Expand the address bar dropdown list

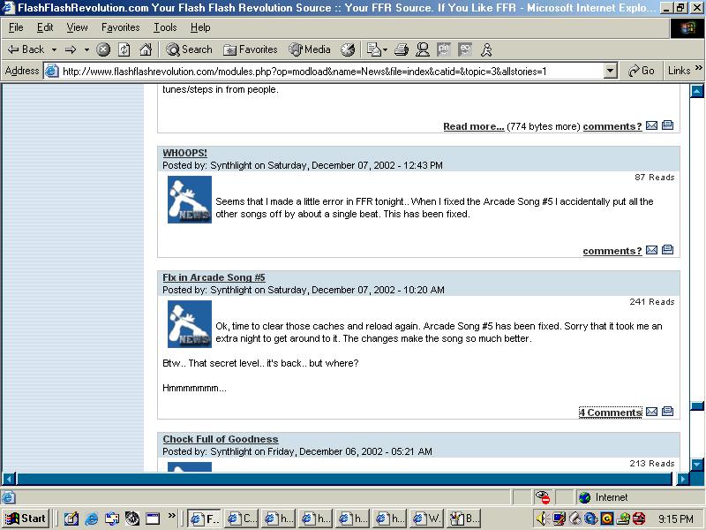click(x=610, y=72)
